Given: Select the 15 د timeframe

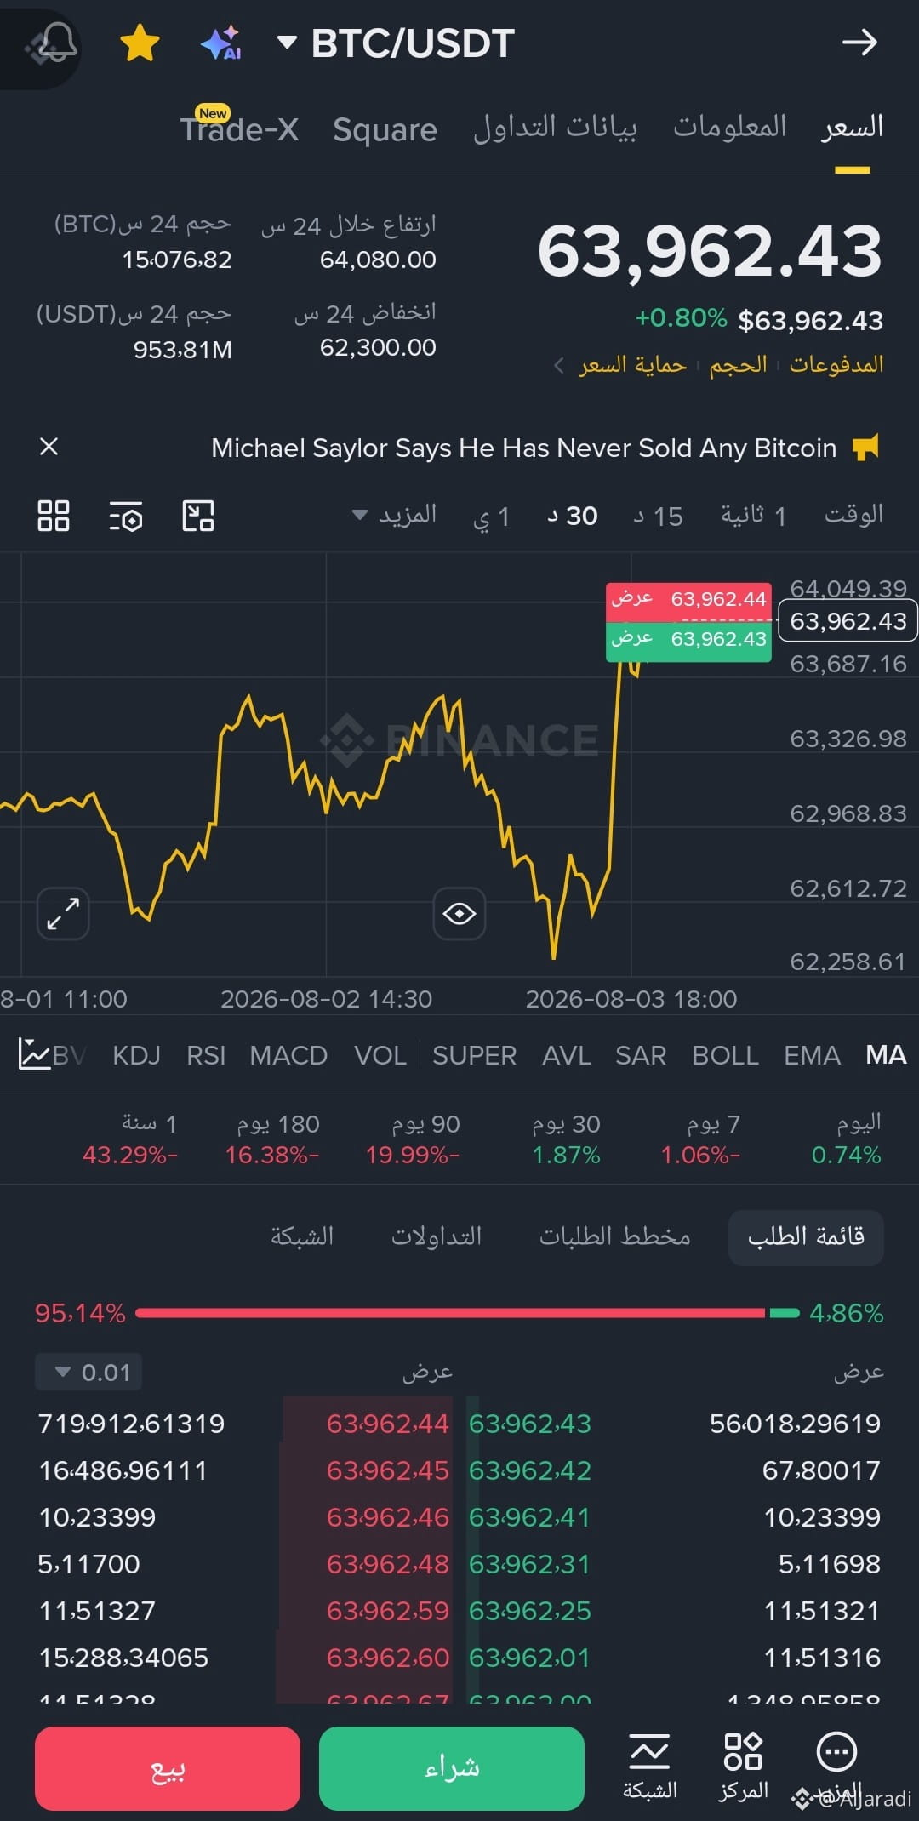Looking at the screenshot, I should tap(658, 516).
